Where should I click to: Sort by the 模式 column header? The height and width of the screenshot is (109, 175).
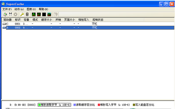tap(35, 20)
